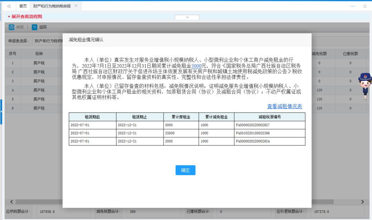
Task: Click the left edge panel collapse handle
Action: [1, 112]
